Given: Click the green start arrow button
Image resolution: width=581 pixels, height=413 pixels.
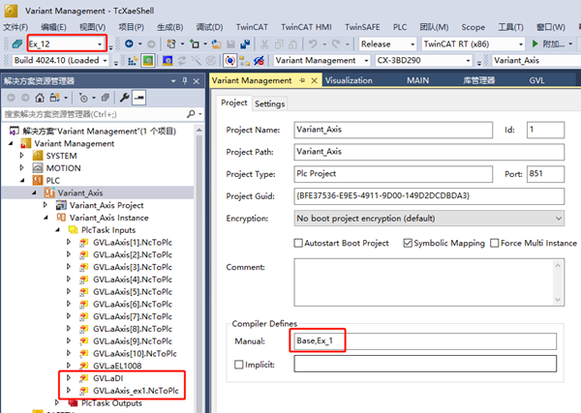Looking at the screenshot, I should pyautogui.click(x=535, y=44).
